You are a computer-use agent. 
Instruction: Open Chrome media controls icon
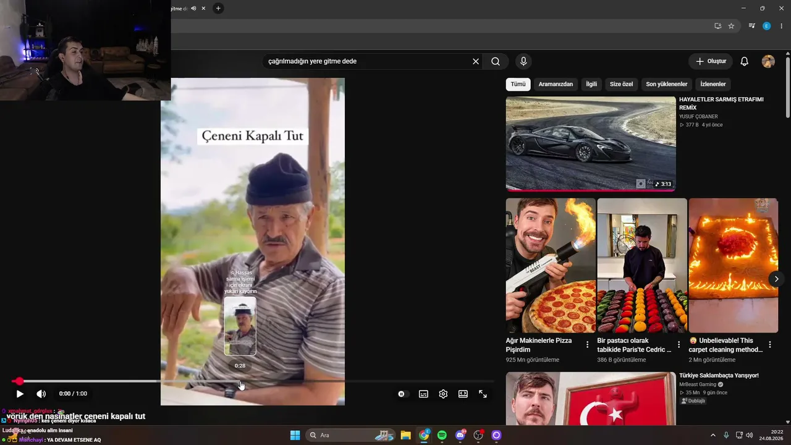coord(751,26)
